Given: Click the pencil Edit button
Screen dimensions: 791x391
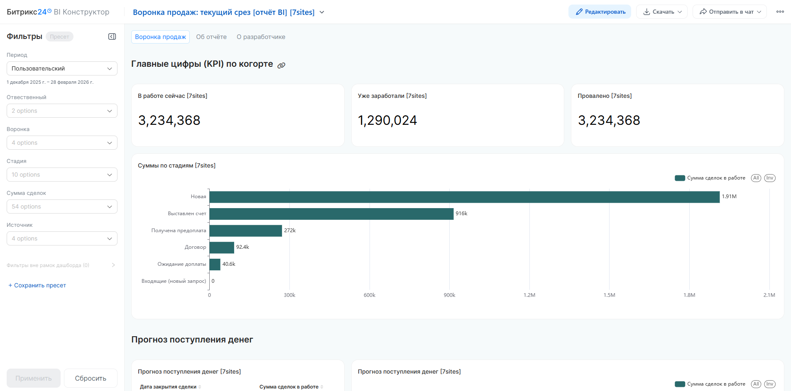Looking at the screenshot, I should pos(599,12).
